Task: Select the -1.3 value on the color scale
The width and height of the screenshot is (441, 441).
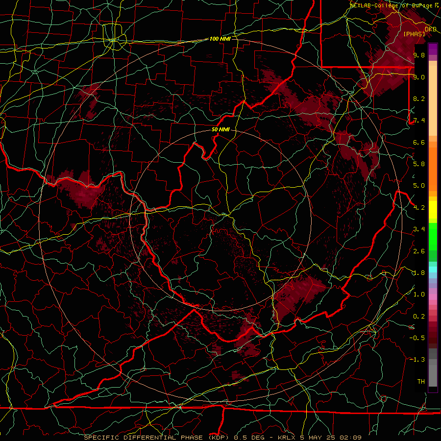Action: (417, 360)
